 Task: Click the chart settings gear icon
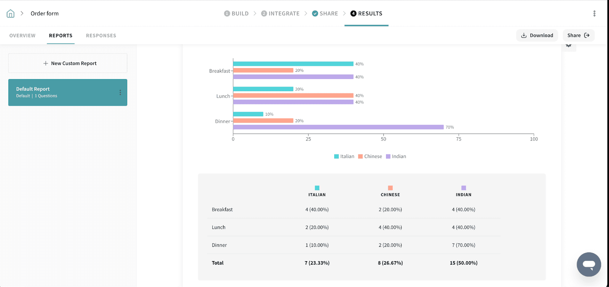pyautogui.click(x=569, y=46)
